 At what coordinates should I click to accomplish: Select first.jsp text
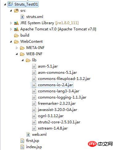tap(33, 141)
